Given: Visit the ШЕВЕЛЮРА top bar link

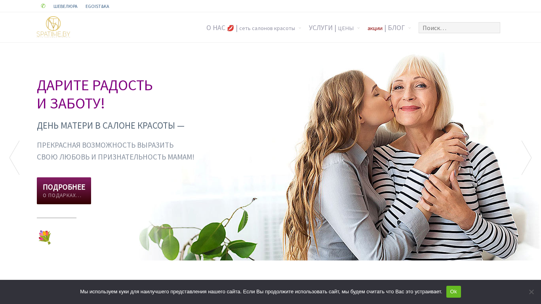Looking at the screenshot, I should click(65, 6).
